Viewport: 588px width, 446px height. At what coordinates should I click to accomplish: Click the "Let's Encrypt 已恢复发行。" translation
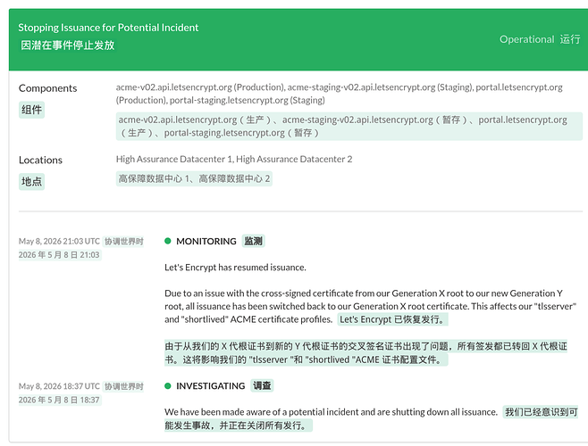tap(392, 319)
